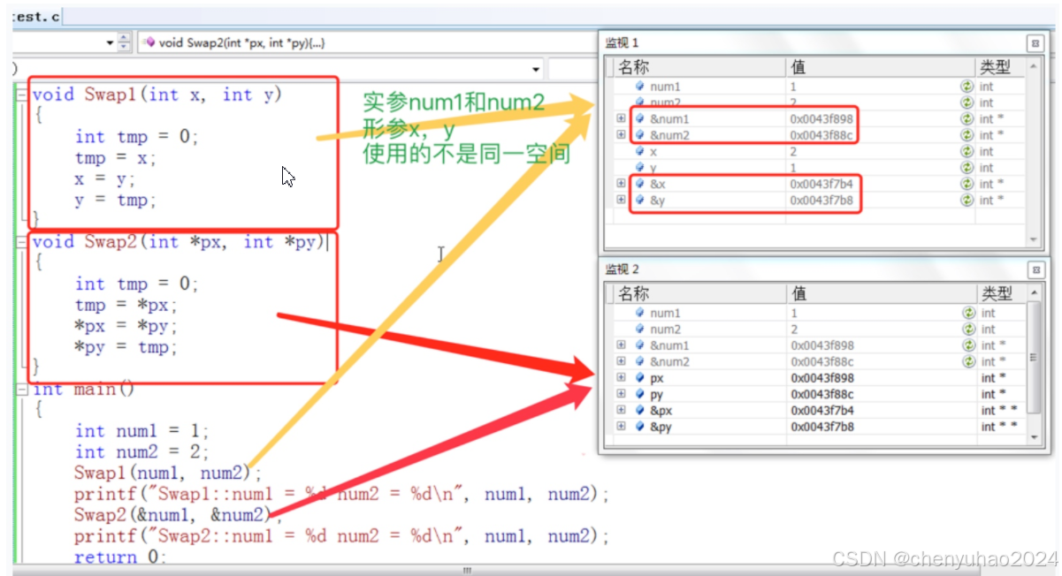Refresh the y value in Watch 1
Image resolution: width=1062 pixels, height=576 pixels.
tap(967, 168)
